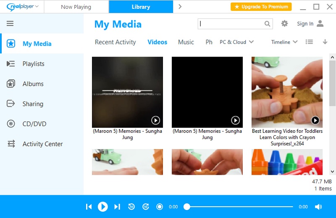This screenshot has height=218, width=336.
Task: Switch to the Recent Activity tab
Action: pos(115,42)
